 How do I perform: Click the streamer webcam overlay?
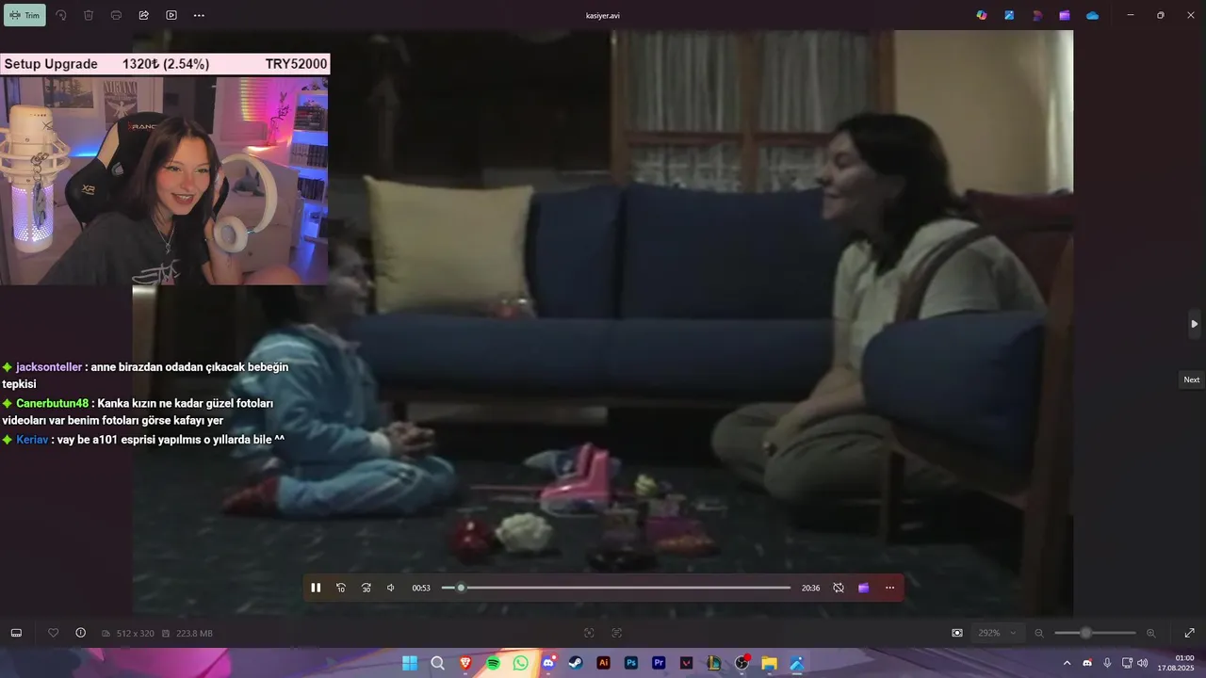click(x=165, y=180)
